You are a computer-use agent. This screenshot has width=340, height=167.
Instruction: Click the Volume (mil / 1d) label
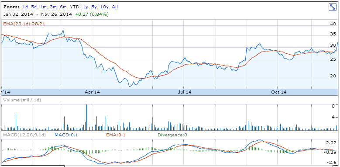click(22, 100)
